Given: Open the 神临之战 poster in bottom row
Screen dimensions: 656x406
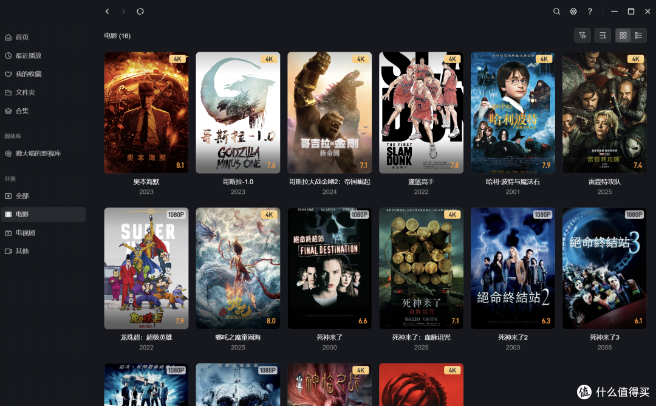Looking at the screenshot, I should click(330, 385).
